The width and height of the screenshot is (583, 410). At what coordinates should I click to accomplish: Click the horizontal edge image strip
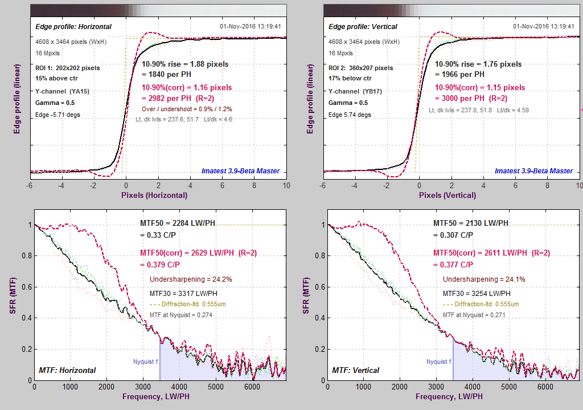[158, 10]
